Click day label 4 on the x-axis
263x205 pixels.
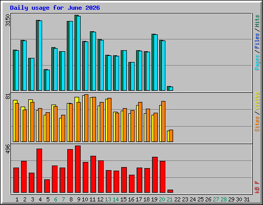40,199
